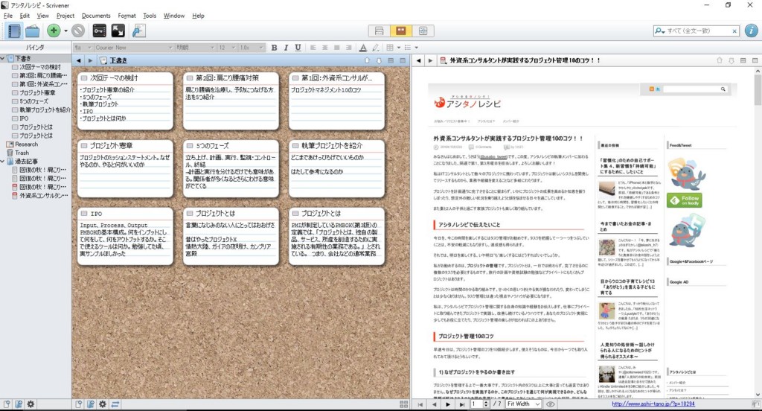Image resolution: width=762 pixels, height=411 pixels.
Task: Open the Tools menu
Action: (149, 16)
